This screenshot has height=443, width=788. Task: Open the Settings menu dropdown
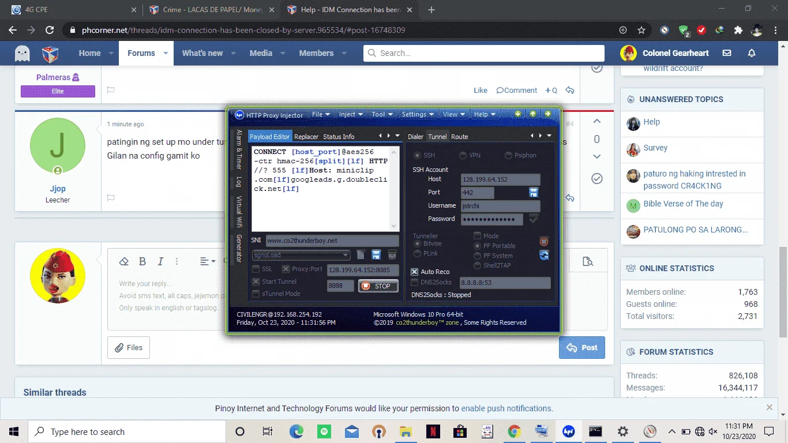pyautogui.click(x=418, y=114)
